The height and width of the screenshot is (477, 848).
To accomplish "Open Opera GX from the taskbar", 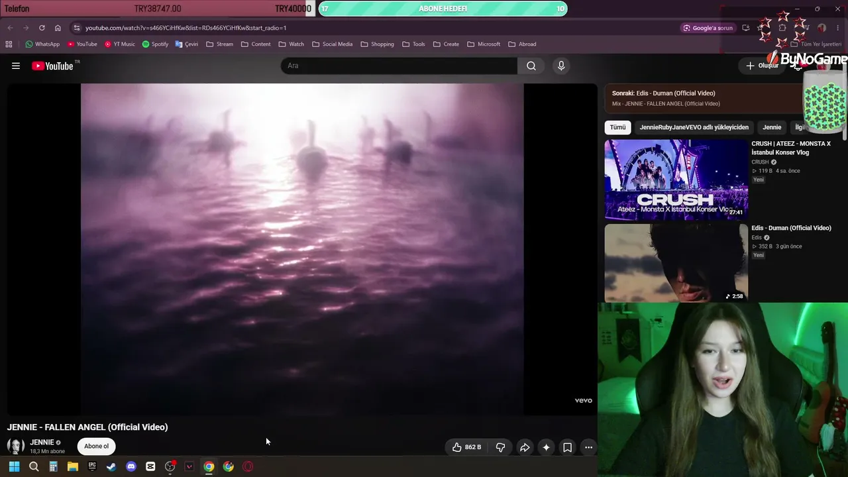I will [x=248, y=466].
